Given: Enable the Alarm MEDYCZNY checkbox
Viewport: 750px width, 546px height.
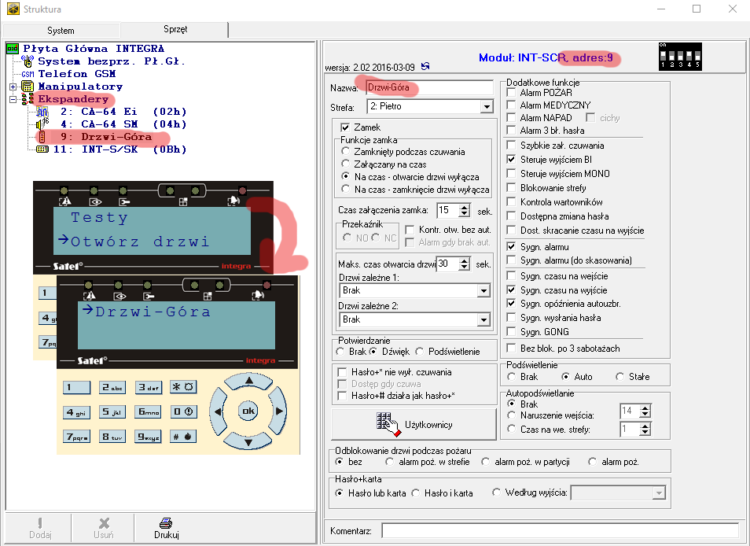Looking at the screenshot, I should pos(511,105).
